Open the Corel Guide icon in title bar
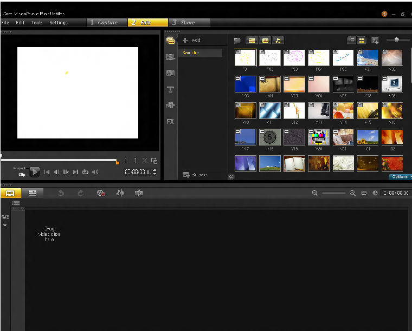412x331 pixels. [384, 14]
